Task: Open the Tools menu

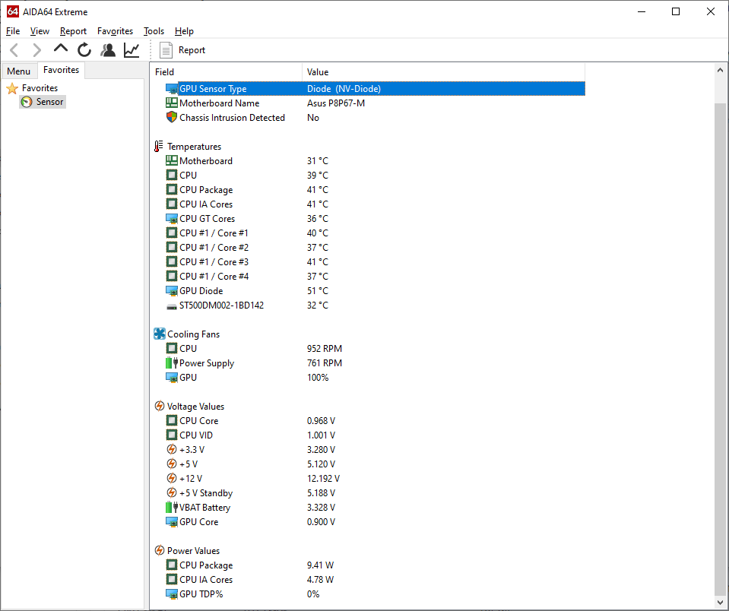Action: click(x=154, y=31)
